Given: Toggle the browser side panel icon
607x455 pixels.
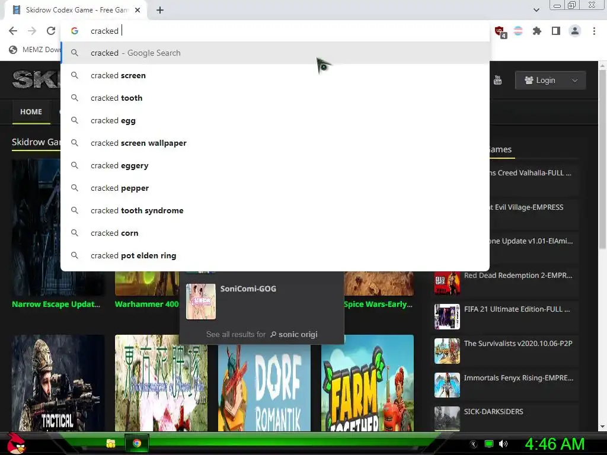Looking at the screenshot, I should click(556, 31).
